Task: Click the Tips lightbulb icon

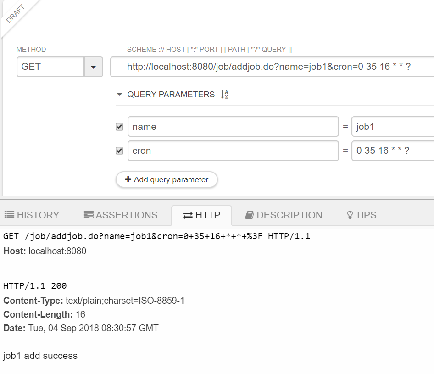Action: point(350,215)
